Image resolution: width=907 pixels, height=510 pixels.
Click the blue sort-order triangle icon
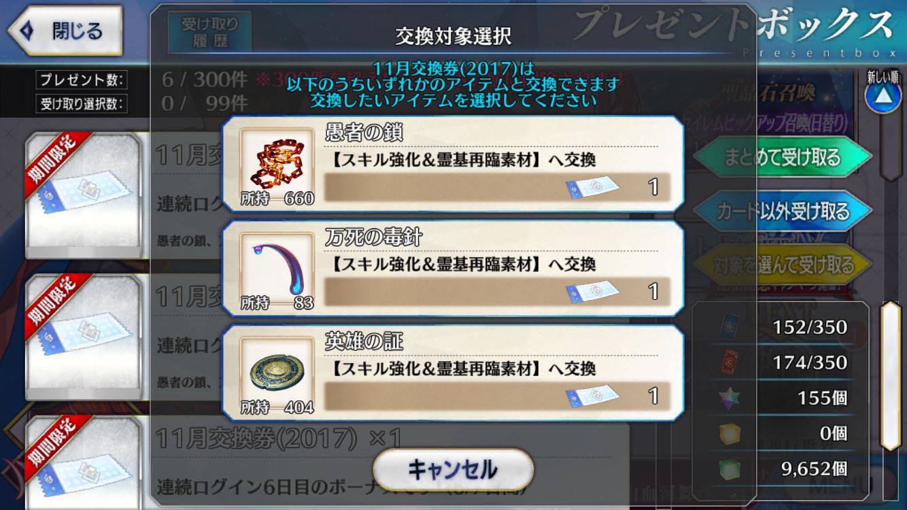883,96
